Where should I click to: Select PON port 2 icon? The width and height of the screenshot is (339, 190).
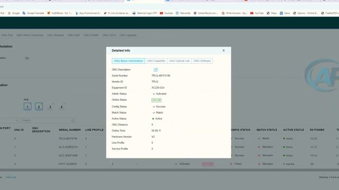pos(39,107)
